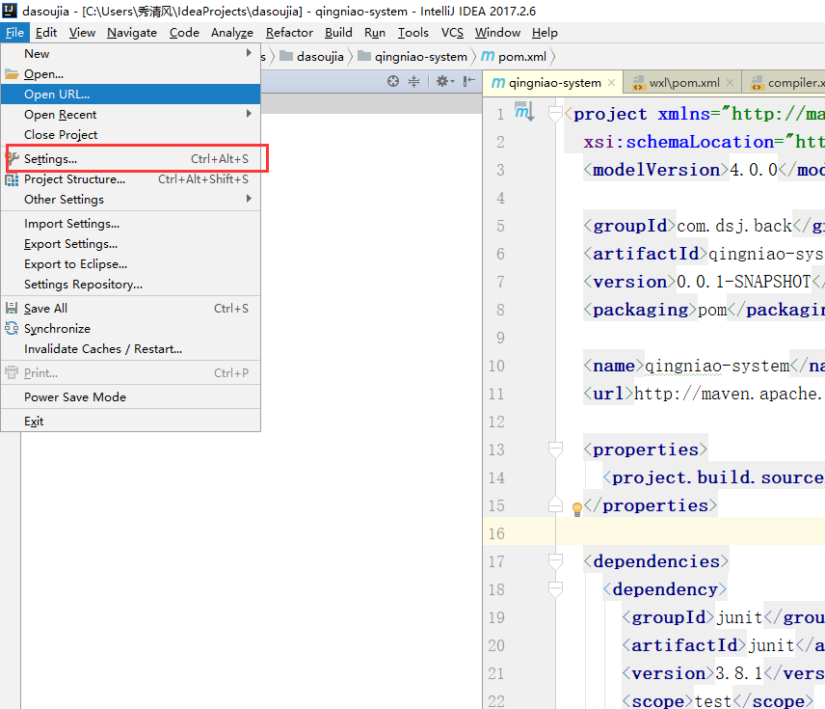
Task: Open the Refactor menu
Action: click(289, 33)
